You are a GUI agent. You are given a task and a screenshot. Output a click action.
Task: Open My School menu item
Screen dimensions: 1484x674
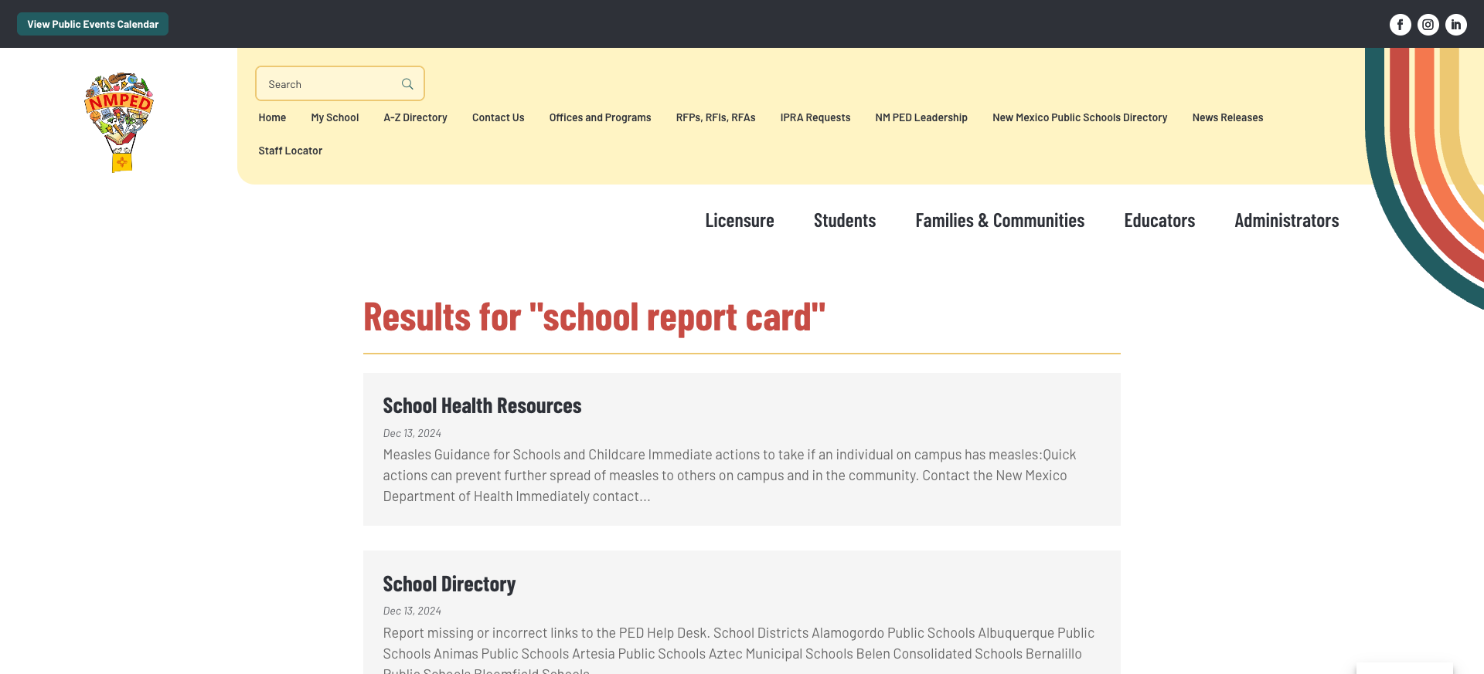click(335, 117)
